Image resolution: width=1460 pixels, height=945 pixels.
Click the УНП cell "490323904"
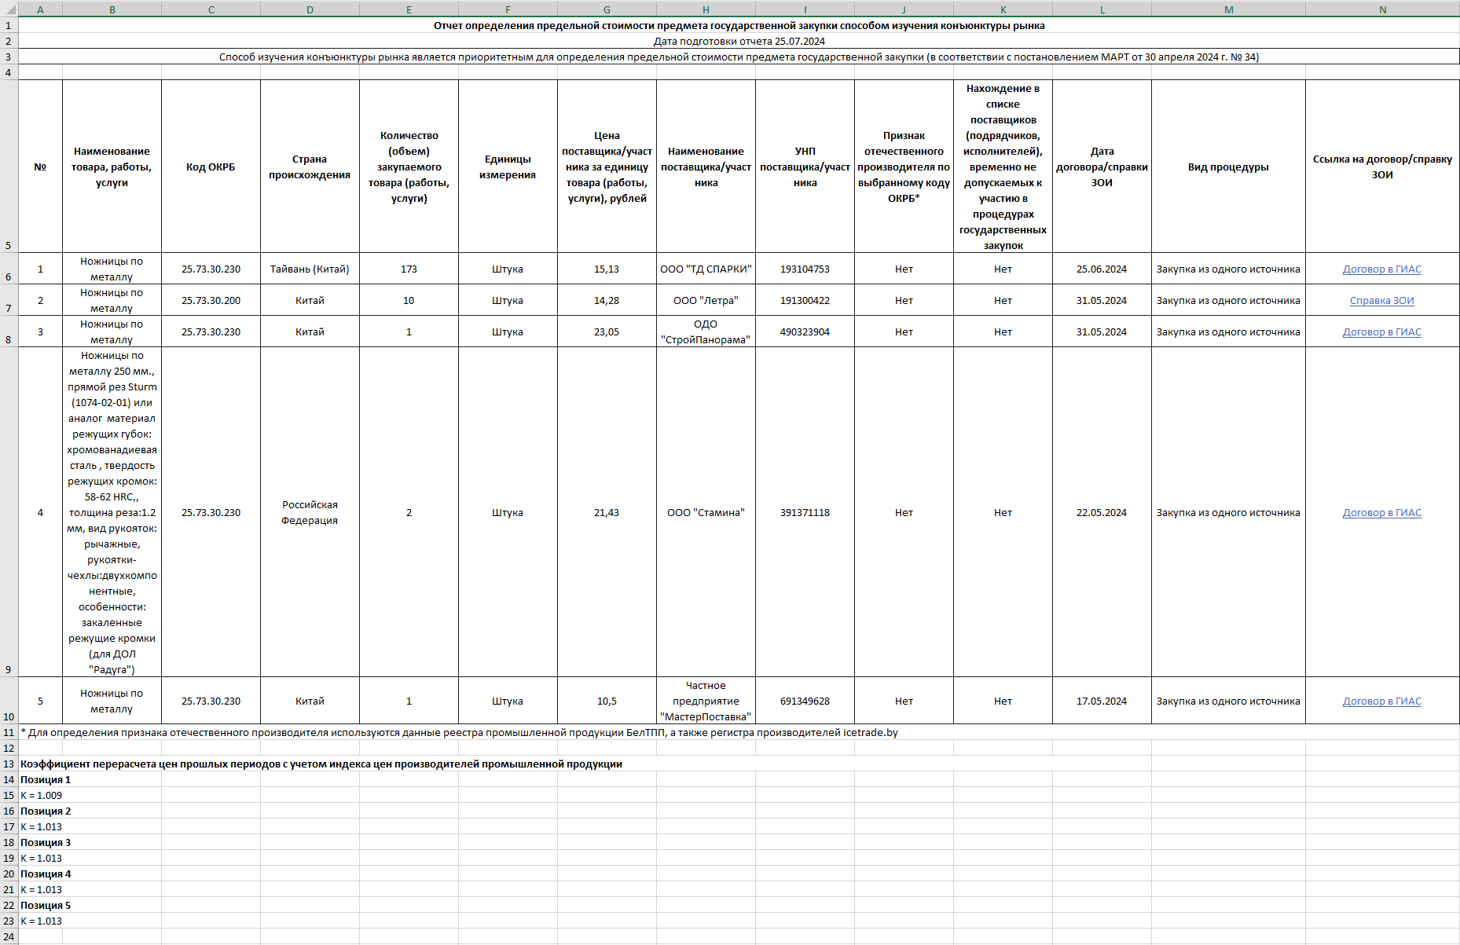tap(805, 331)
